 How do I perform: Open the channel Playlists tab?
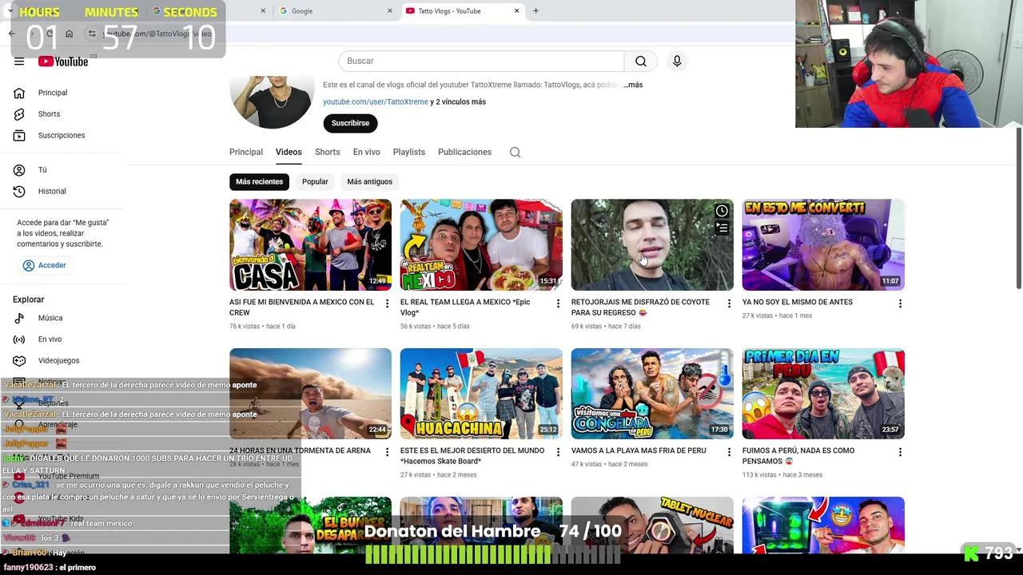[x=409, y=152]
